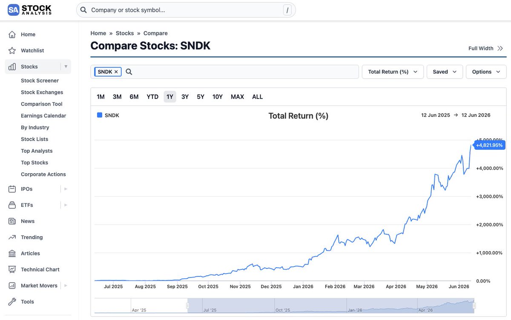Go to the Earnings Calendar link
This screenshot has width=511, height=320.
pos(43,116)
